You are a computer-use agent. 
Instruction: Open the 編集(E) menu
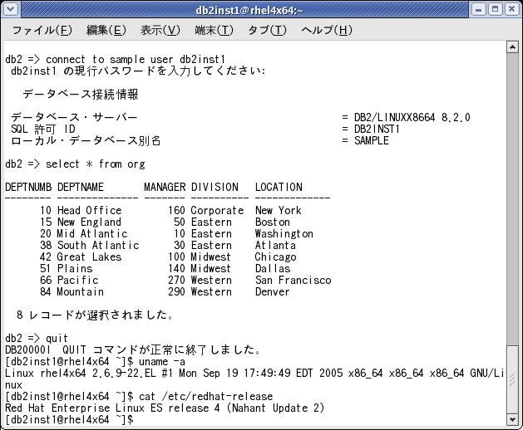click(106, 31)
